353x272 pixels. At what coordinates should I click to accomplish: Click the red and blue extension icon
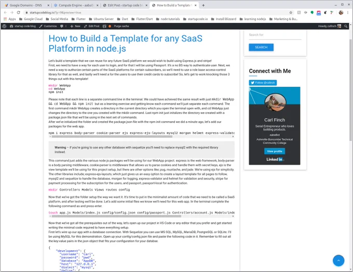[x=319, y=13]
